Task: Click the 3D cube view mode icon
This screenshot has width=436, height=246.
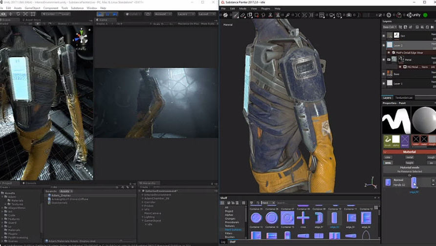Action: click(339, 15)
